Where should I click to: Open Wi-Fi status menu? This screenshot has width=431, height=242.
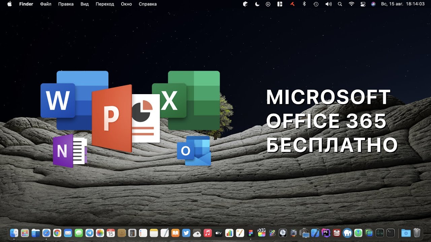pyautogui.click(x=352, y=4)
